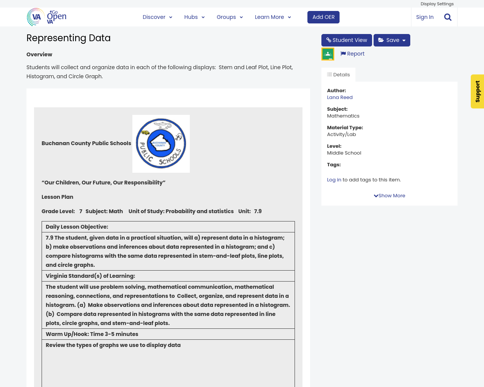Open the yellow Support side tab

pyautogui.click(x=477, y=91)
